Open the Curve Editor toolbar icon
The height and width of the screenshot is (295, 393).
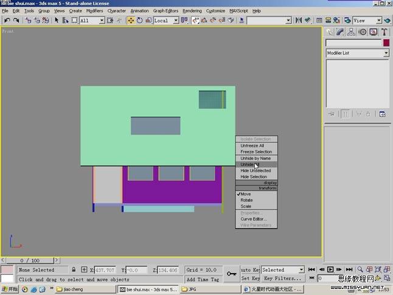(x=319, y=20)
